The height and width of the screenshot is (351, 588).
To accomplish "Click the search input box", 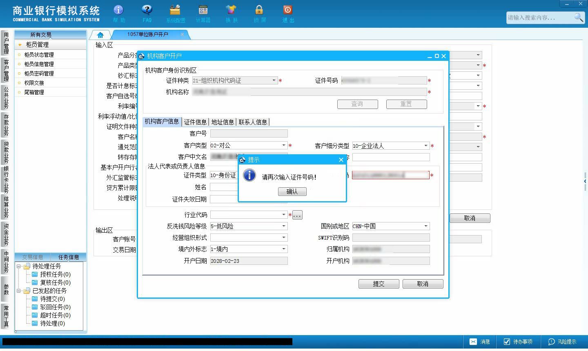I will 540,18.
